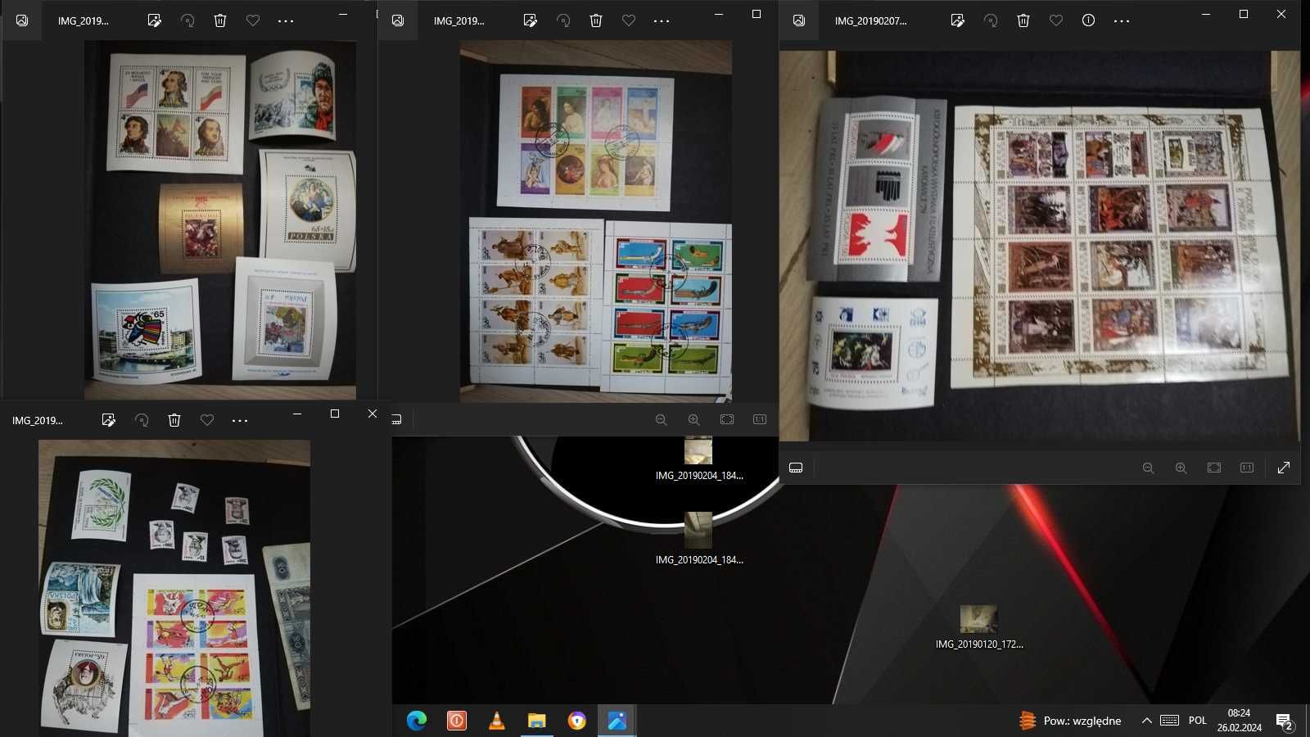
Task: Show actual size 1:1 in IMG_20190207 window
Action: click(x=1247, y=468)
